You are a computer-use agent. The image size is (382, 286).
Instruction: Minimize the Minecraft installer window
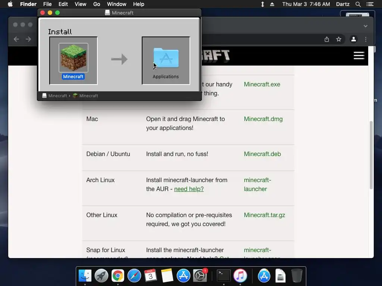pos(50,13)
